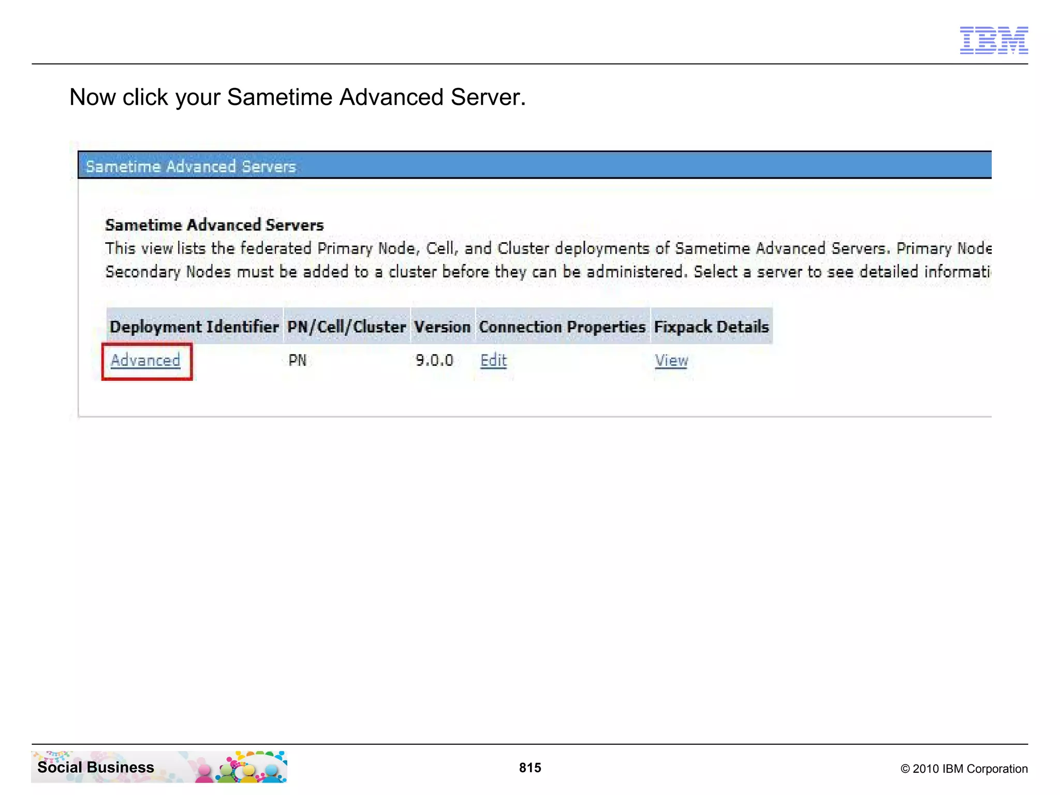Viewport: 1060px width, 795px height.
Task: Select the Fixpack Details column header
Action: tap(712, 326)
